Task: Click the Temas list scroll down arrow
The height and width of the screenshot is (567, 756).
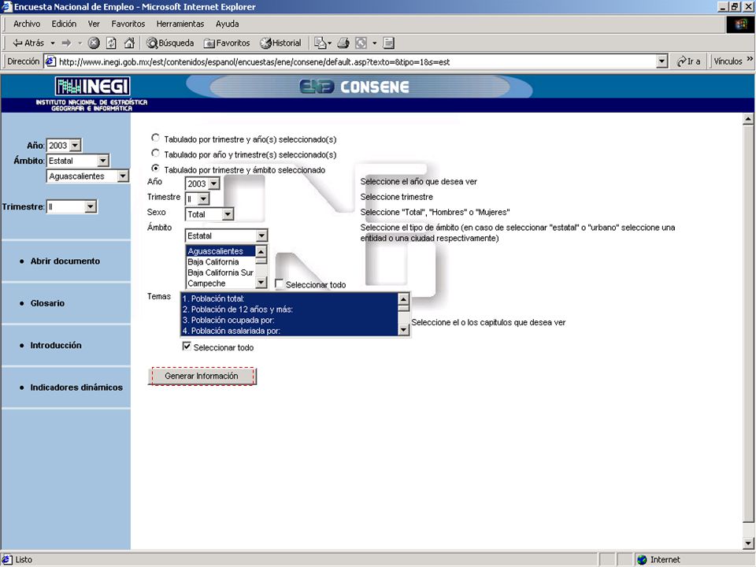Action: point(404,330)
